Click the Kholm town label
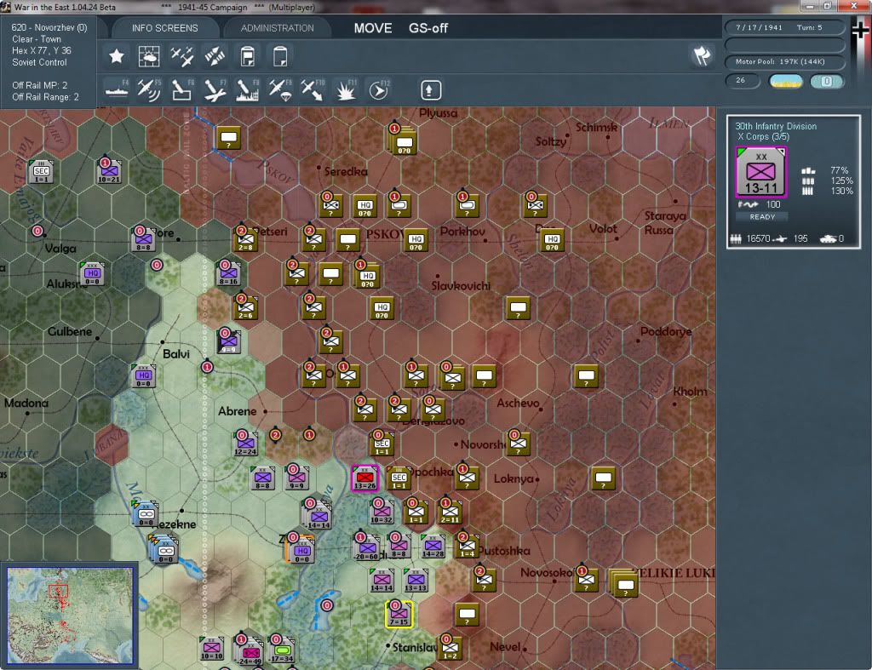 click(690, 392)
